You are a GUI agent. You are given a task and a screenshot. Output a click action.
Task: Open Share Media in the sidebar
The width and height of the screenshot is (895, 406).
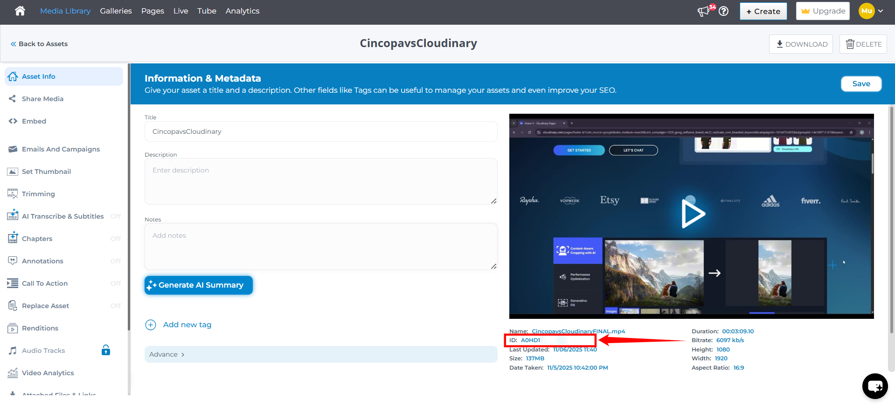pyautogui.click(x=42, y=99)
